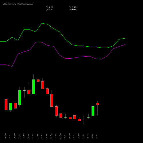This screenshot has width=143, height=143.
Task: Click the '11 Nov' date axis label
Action: pyautogui.click(x=19, y=136)
